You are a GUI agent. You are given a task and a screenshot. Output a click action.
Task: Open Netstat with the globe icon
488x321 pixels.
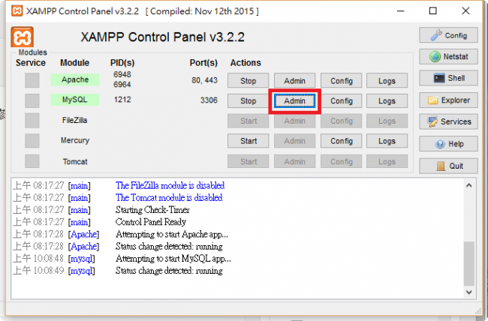[x=448, y=56]
